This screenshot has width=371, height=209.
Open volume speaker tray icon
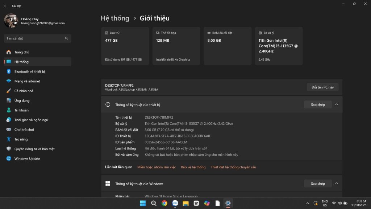[339, 203]
